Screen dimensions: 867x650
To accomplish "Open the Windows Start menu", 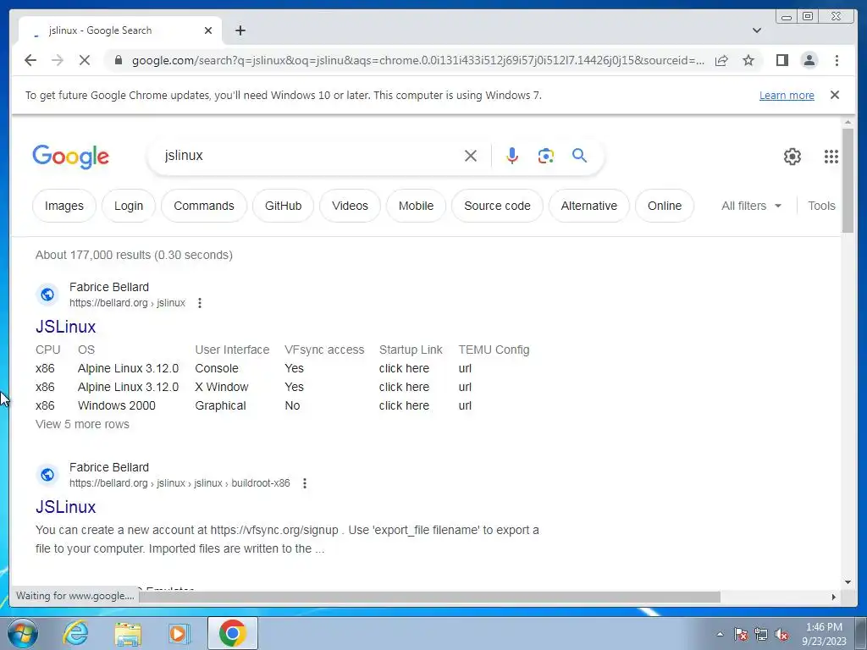I will [x=21, y=633].
